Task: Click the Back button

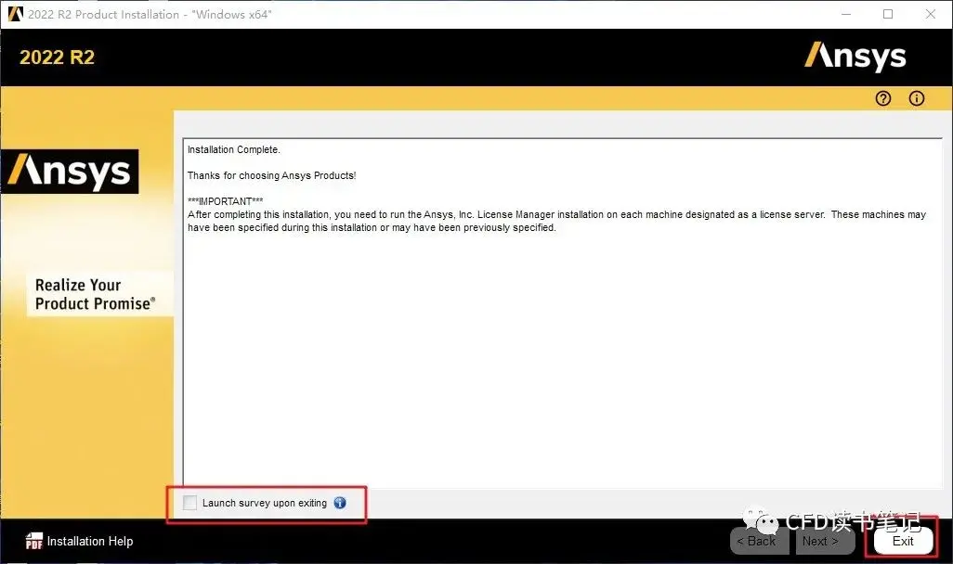Action: pyautogui.click(x=760, y=541)
